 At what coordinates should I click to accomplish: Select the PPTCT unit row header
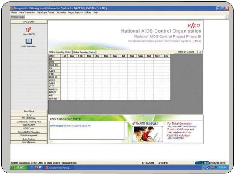coord(55,93)
